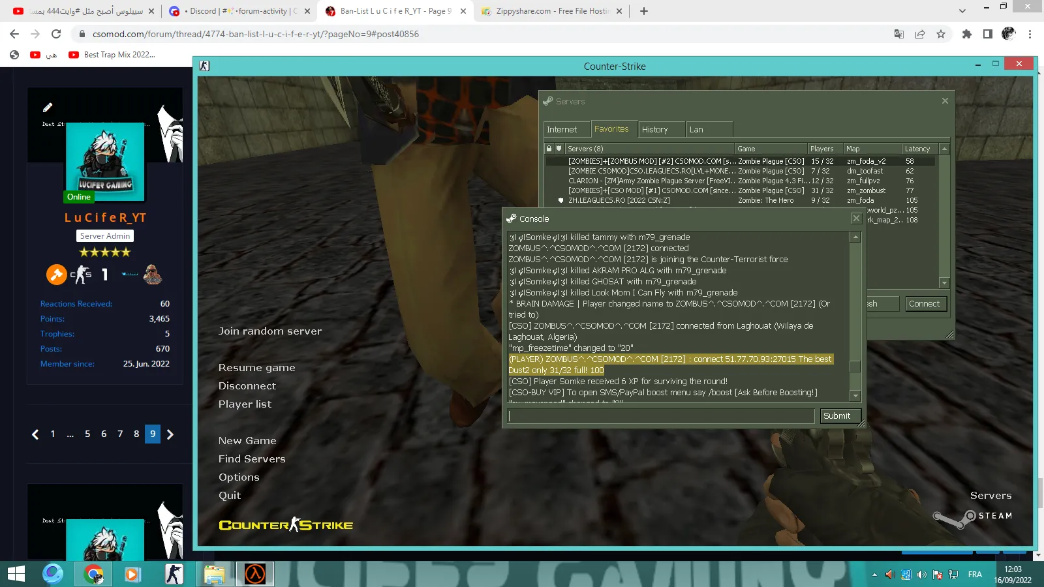Toggle the Chrome side panel icon
Screen dimensions: 1044x587
(x=988, y=34)
